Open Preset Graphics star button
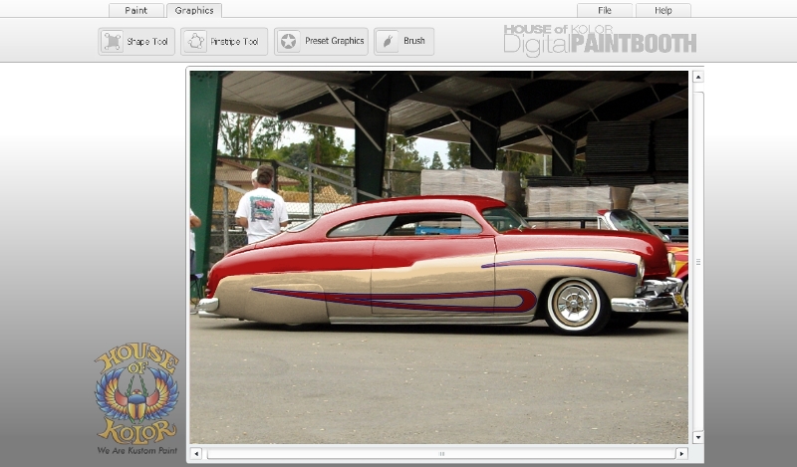The image size is (797, 467). [x=289, y=42]
